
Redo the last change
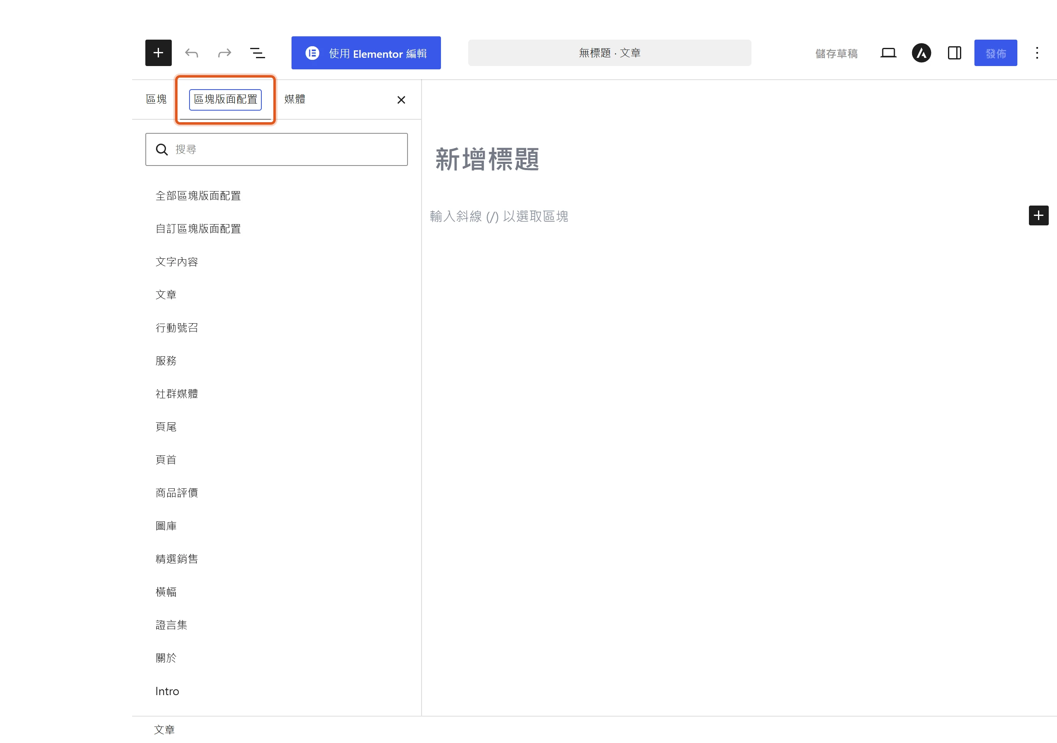225,53
